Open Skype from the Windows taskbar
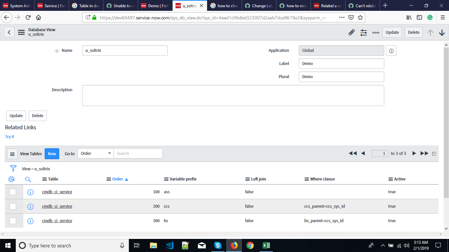 [x=218, y=245]
